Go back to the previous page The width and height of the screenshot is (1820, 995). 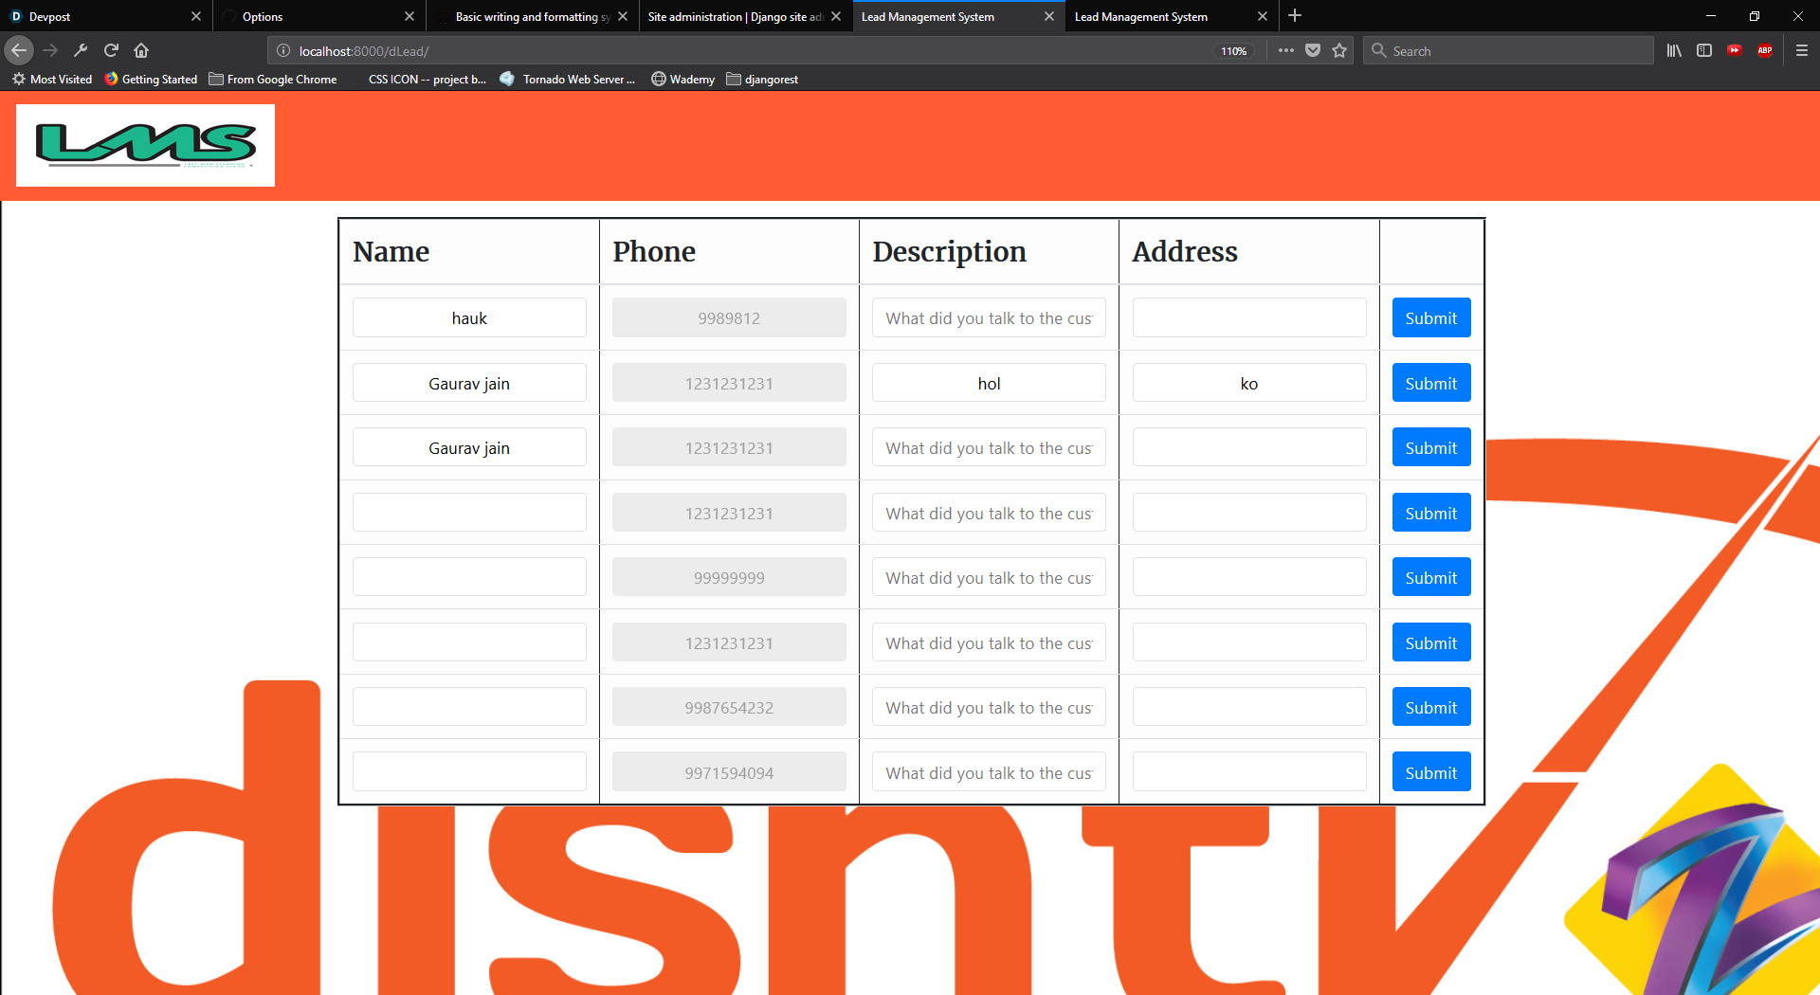click(19, 50)
